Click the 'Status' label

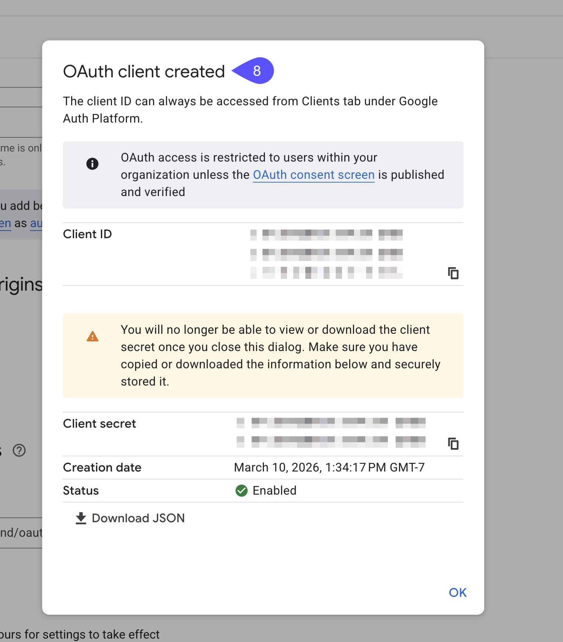pos(81,490)
